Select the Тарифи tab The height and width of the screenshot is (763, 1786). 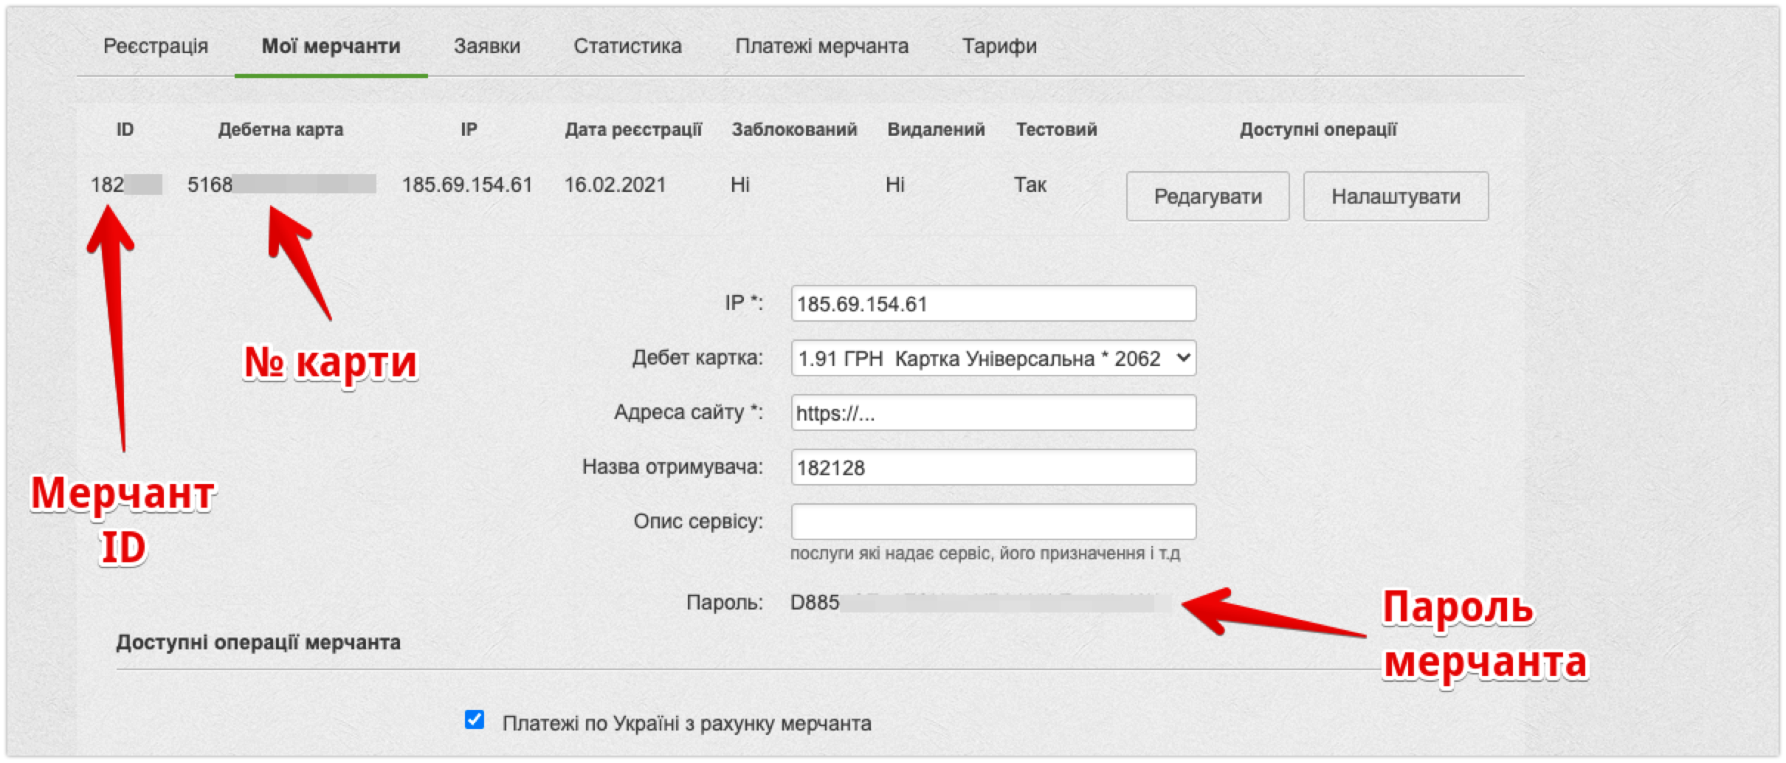(x=999, y=46)
